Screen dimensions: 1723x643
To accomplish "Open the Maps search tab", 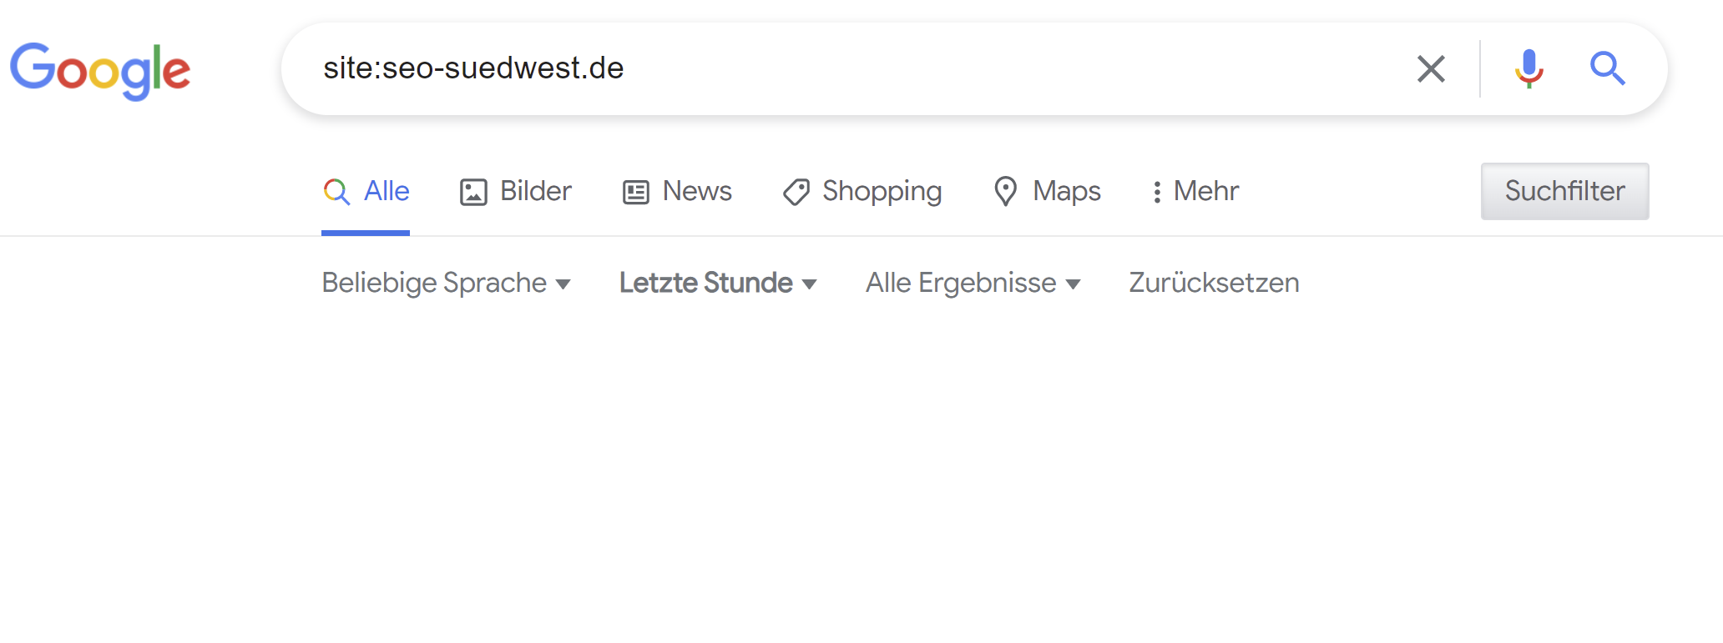I will coord(1066,191).
